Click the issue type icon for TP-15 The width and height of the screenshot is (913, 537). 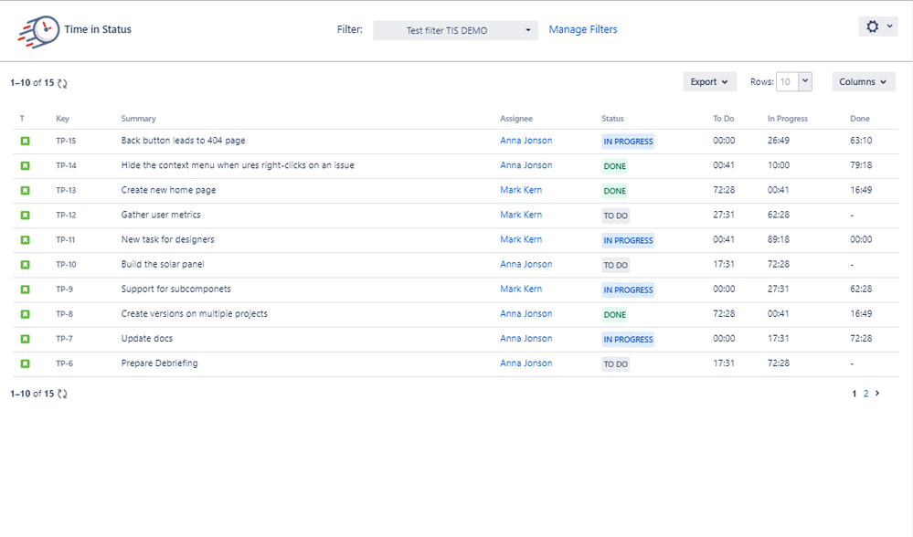[25, 141]
